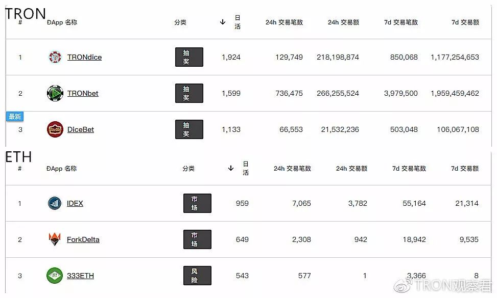Sort ETH table by 7d 交易笔数 header
The image size is (497, 298).
(x=409, y=169)
